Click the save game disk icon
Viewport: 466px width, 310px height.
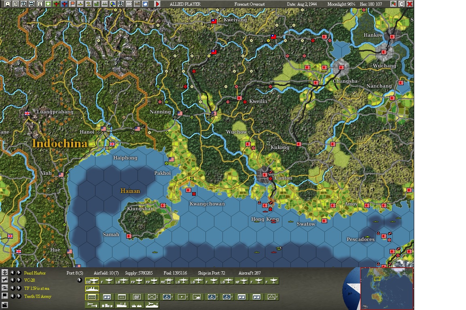(x=8, y=4)
